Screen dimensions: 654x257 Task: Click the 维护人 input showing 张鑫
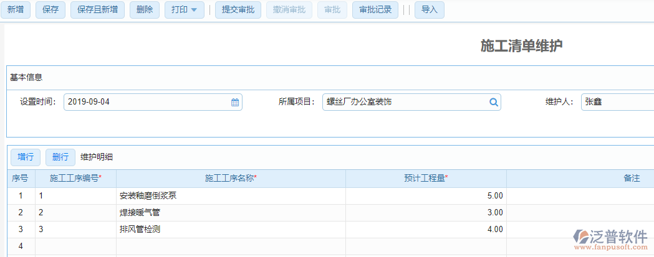click(x=617, y=103)
